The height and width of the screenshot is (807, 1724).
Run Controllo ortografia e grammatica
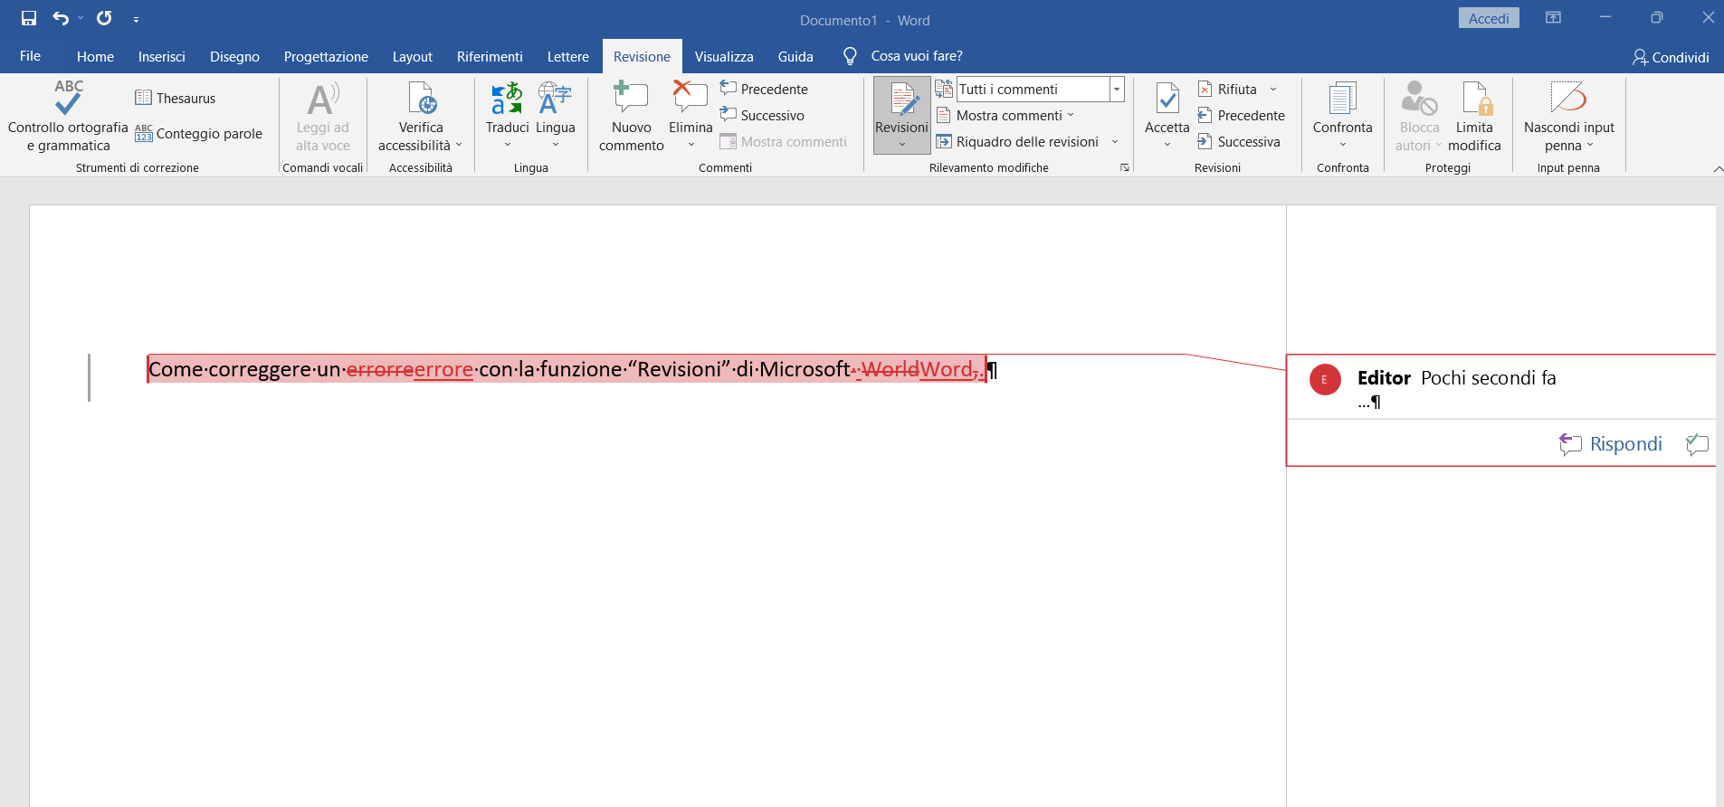[x=68, y=117]
